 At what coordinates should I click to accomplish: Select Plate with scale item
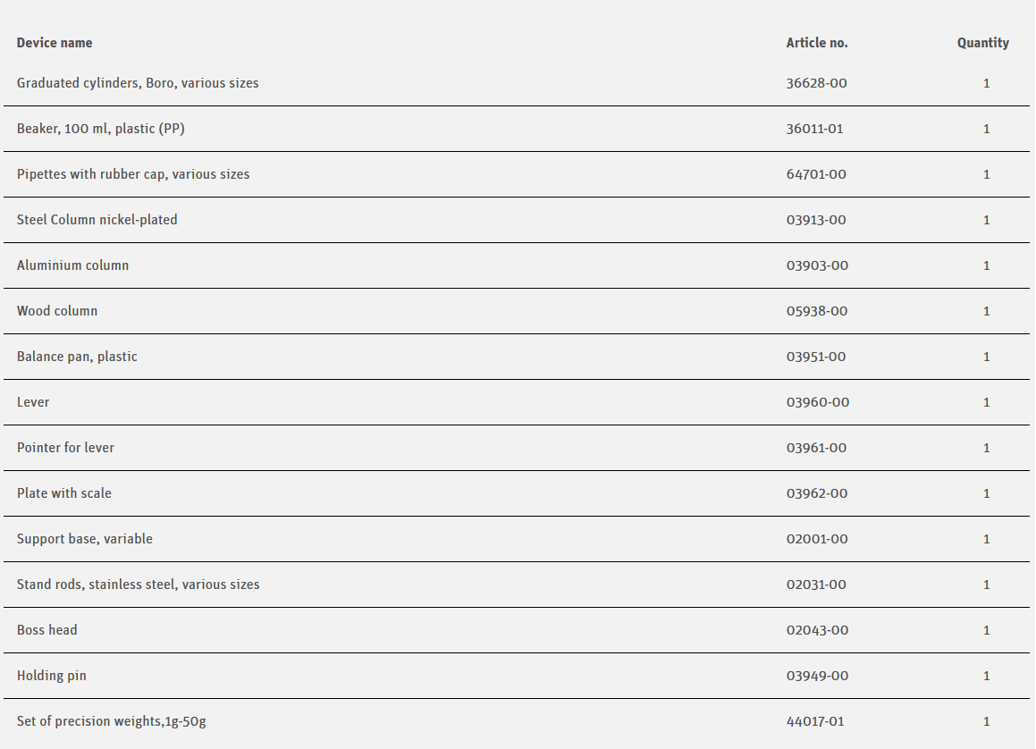pos(64,493)
